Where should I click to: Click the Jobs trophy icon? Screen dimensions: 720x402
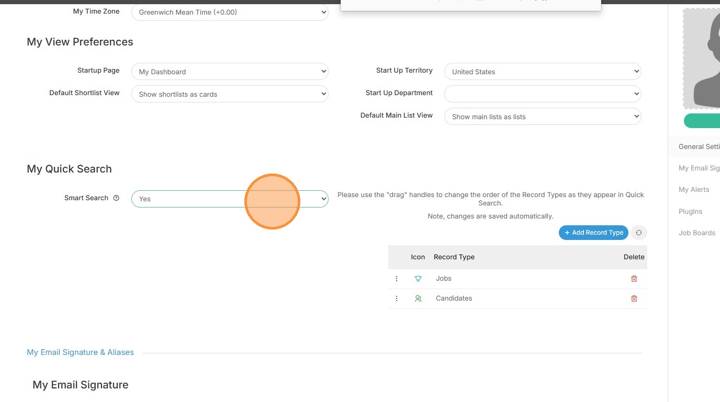pos(418,279)
